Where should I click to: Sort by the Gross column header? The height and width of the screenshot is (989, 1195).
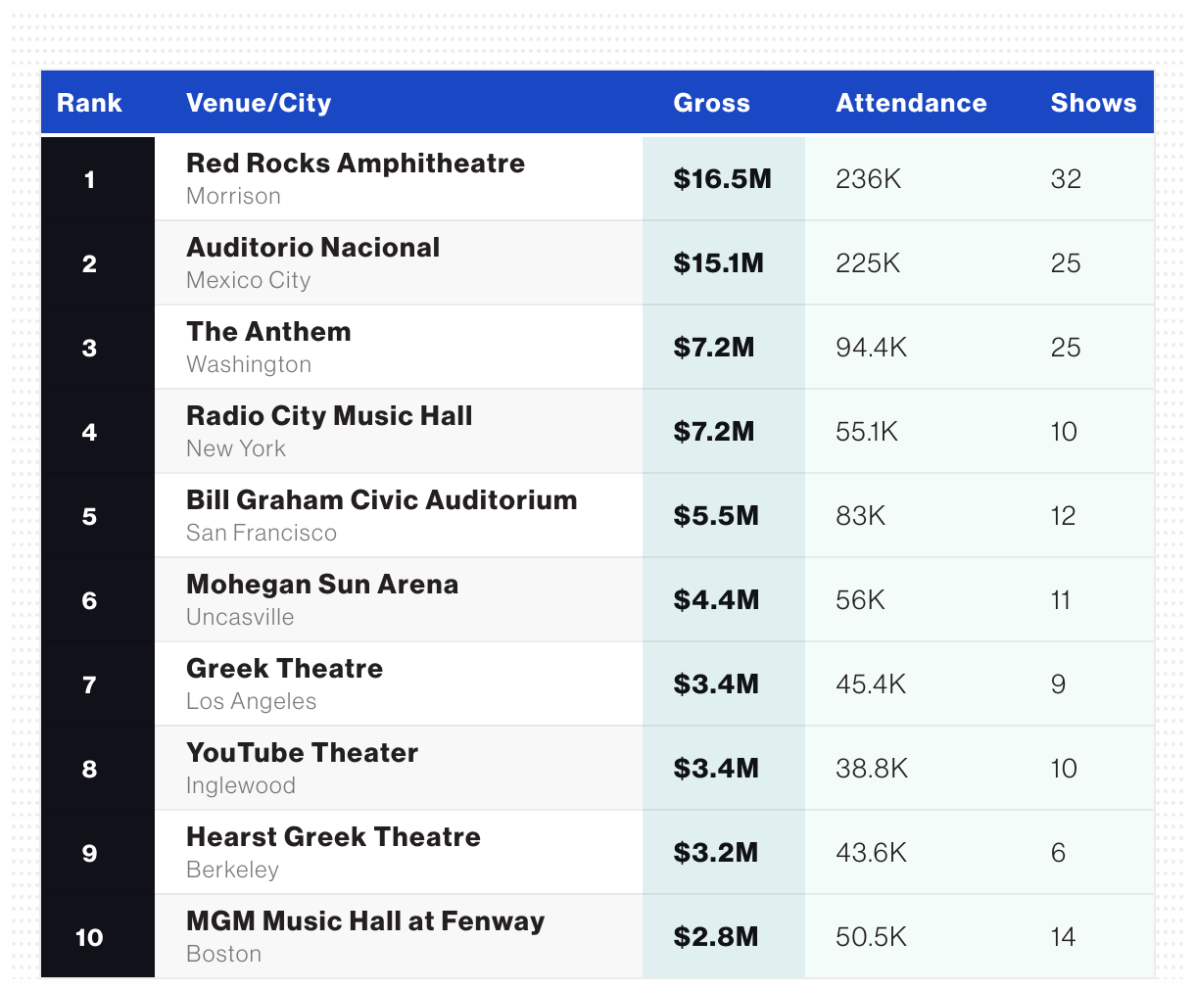coord(711,103)
